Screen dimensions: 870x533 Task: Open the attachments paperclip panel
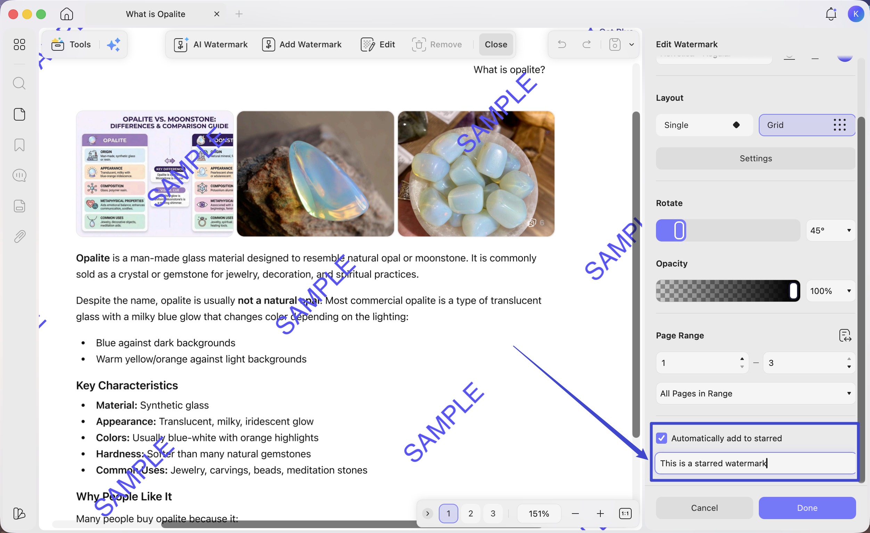point(19,236)
